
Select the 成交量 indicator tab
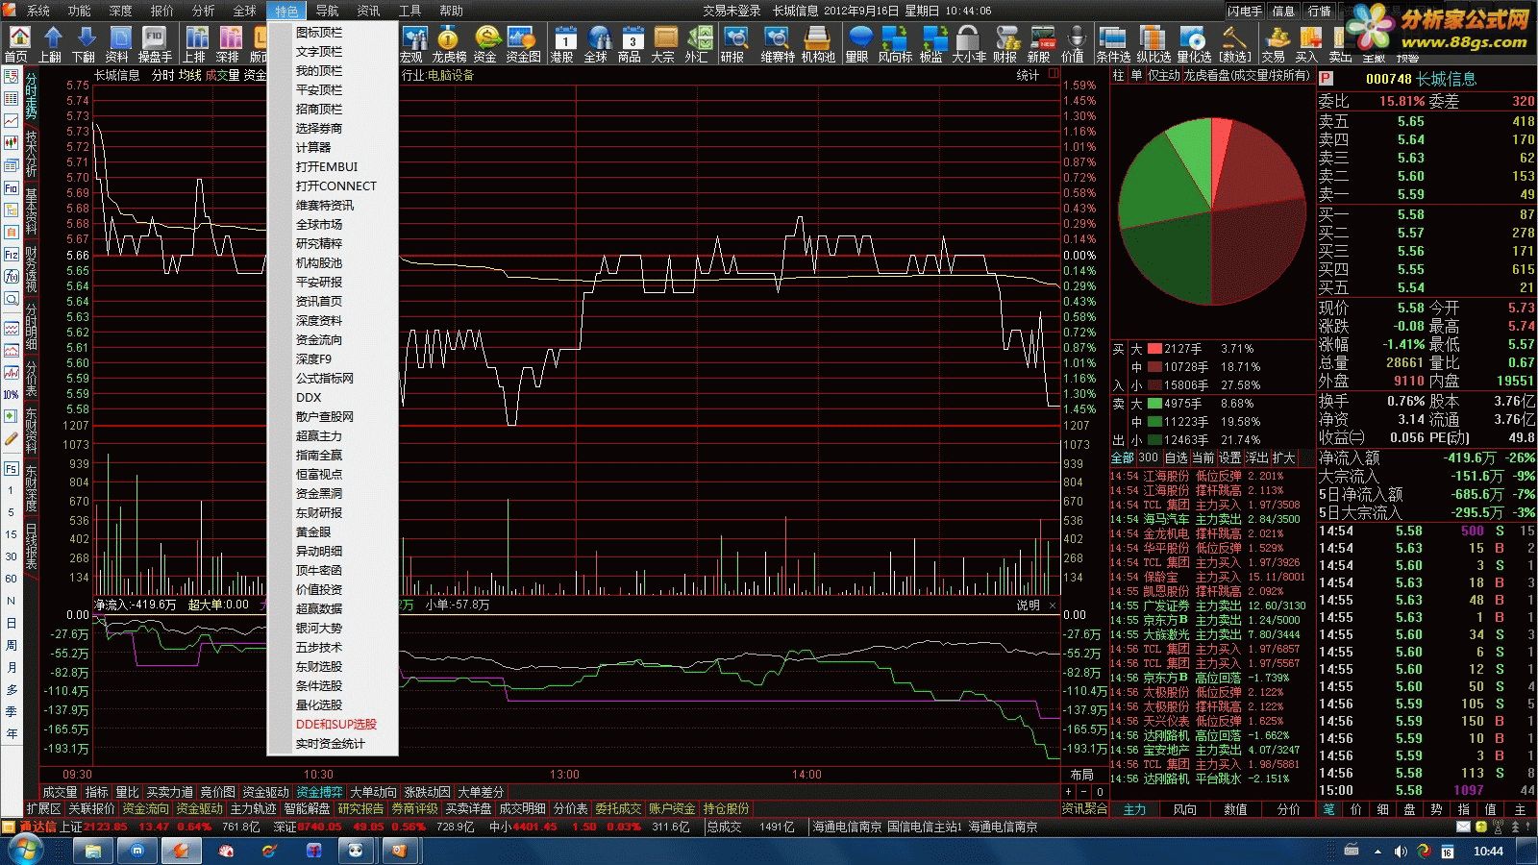60,792
